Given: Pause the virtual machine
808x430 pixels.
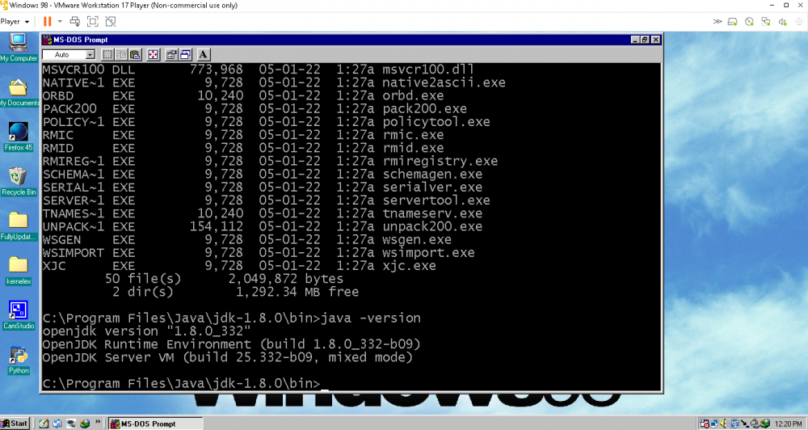Looking at the screenshot, I should click(48, 22).
